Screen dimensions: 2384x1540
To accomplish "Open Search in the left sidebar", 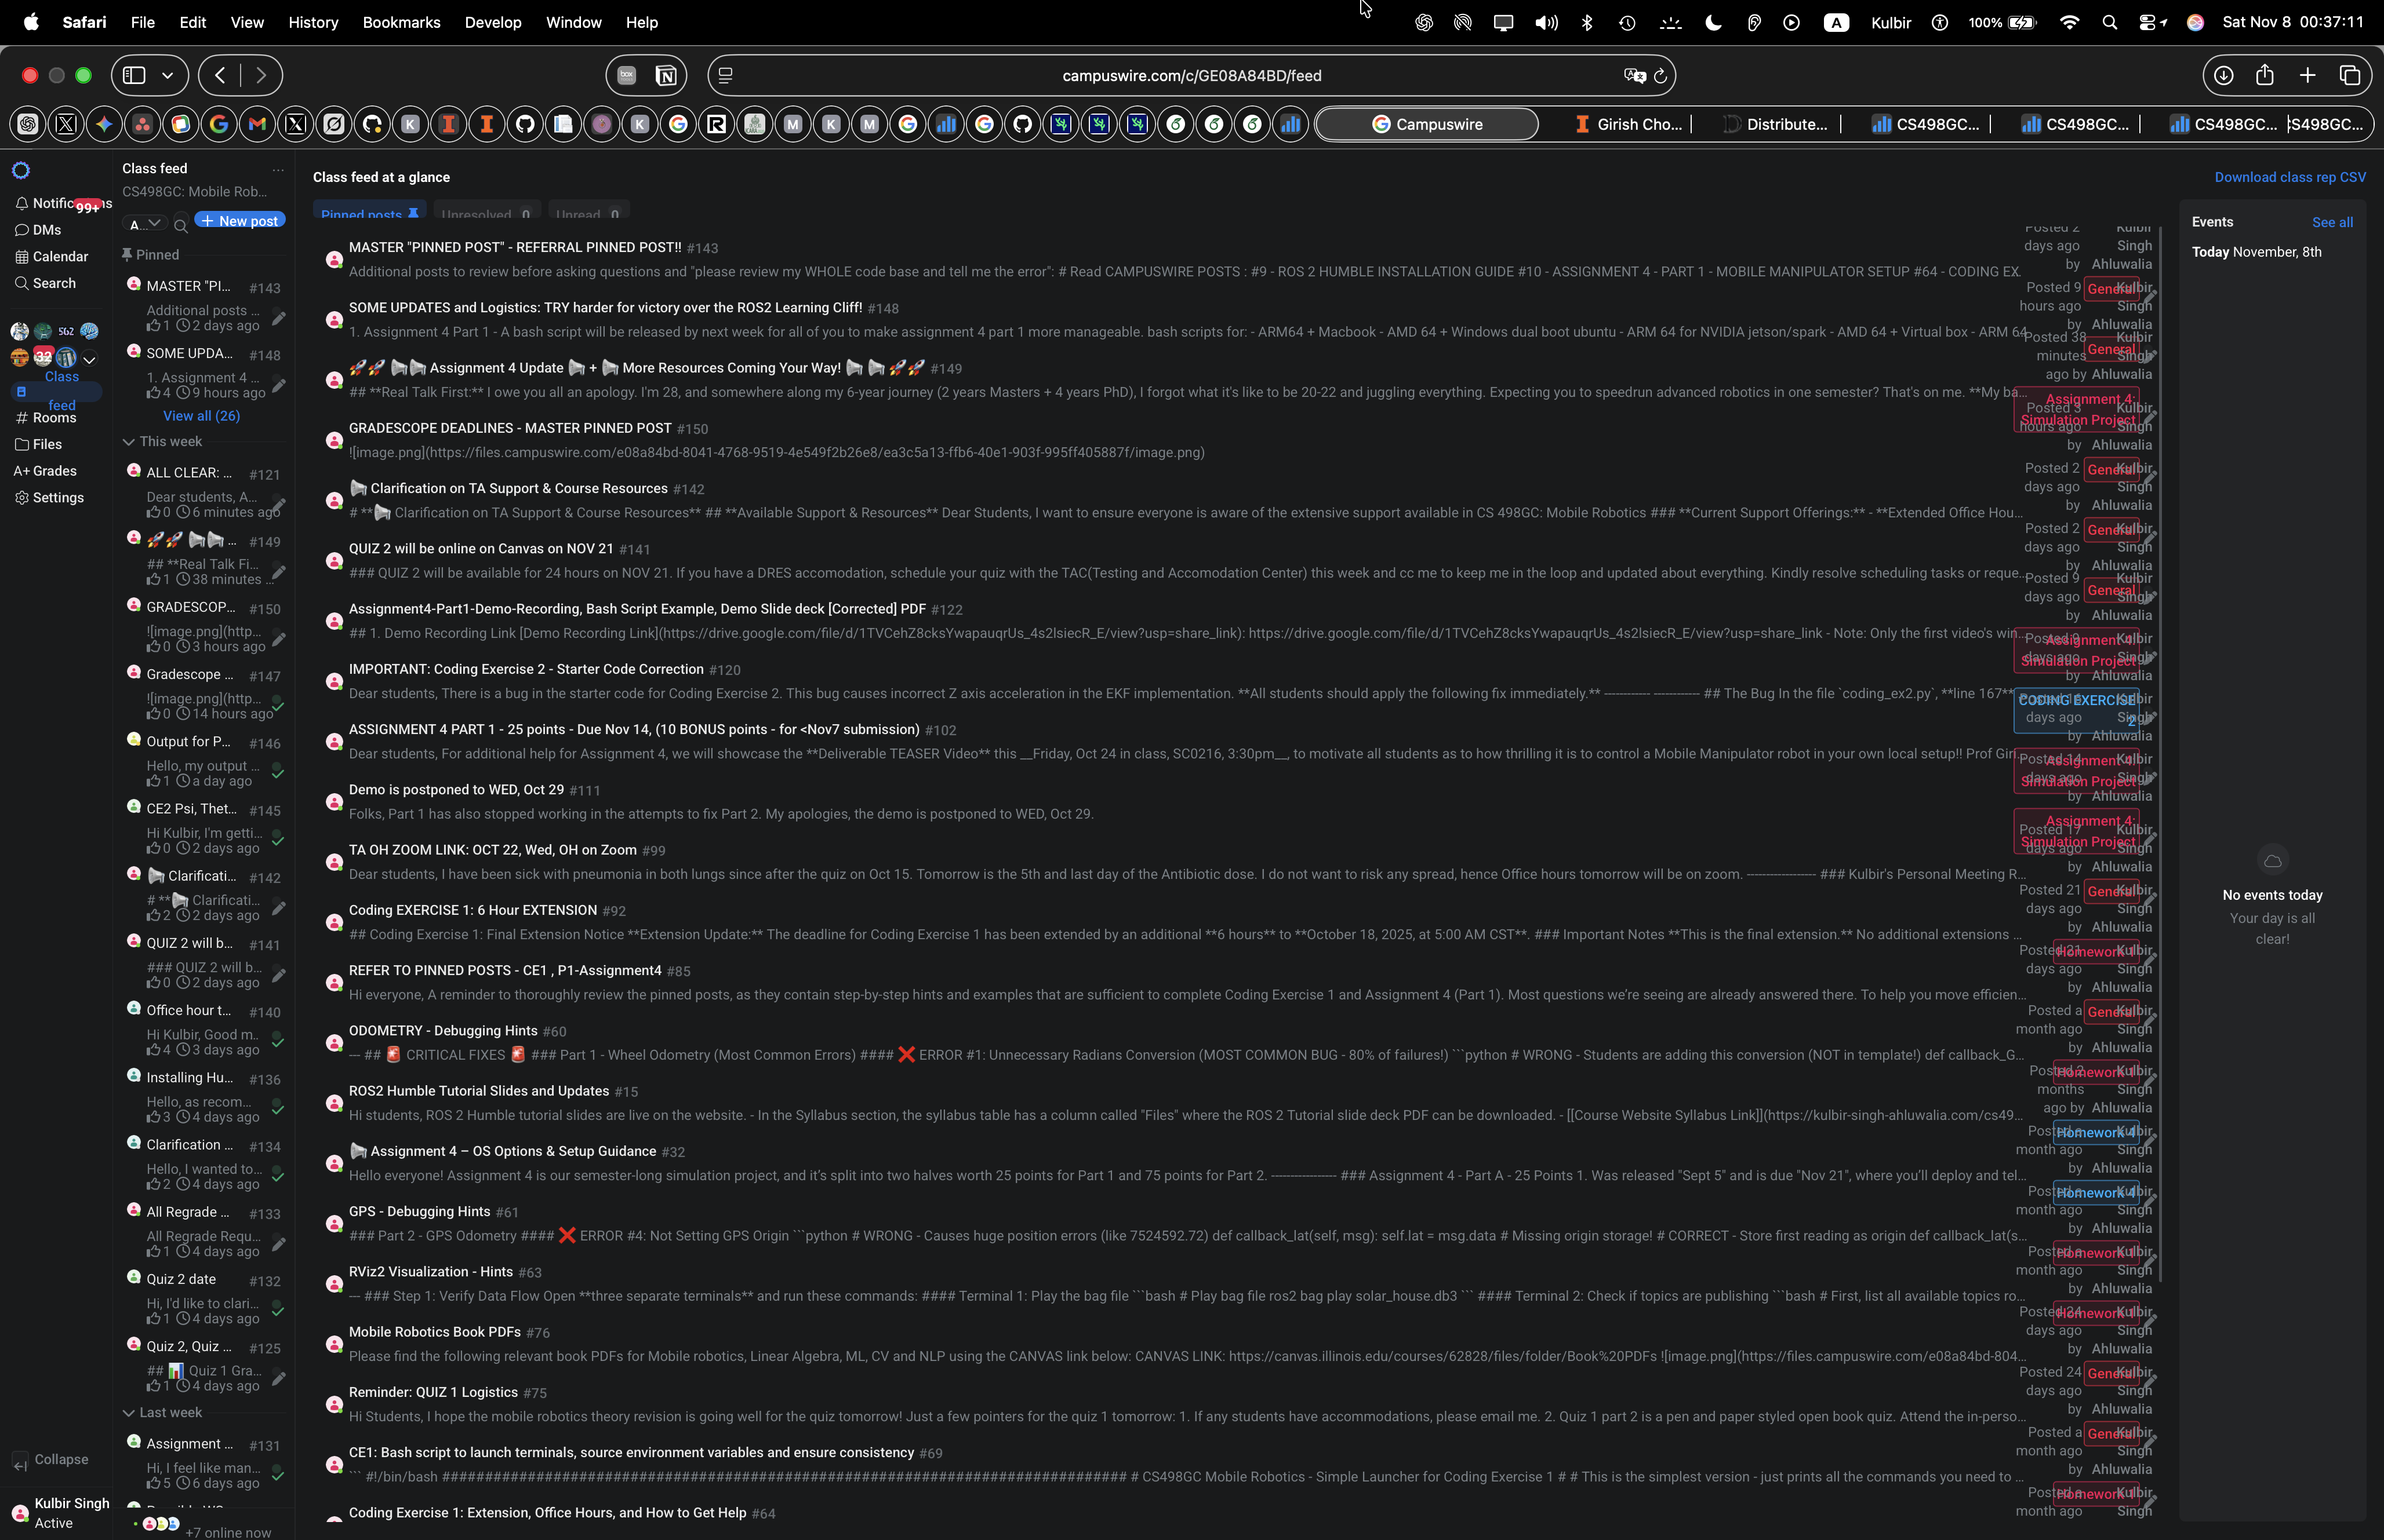I will (x=45, y=283).
